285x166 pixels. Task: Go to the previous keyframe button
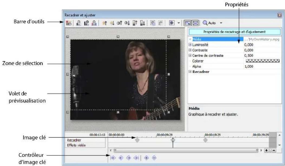[x=121, y=158]
